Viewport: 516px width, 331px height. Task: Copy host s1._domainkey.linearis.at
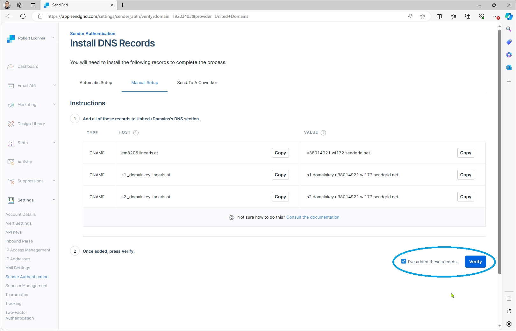(x=280, y=175)
